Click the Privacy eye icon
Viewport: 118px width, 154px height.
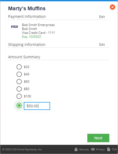[93, 149]
